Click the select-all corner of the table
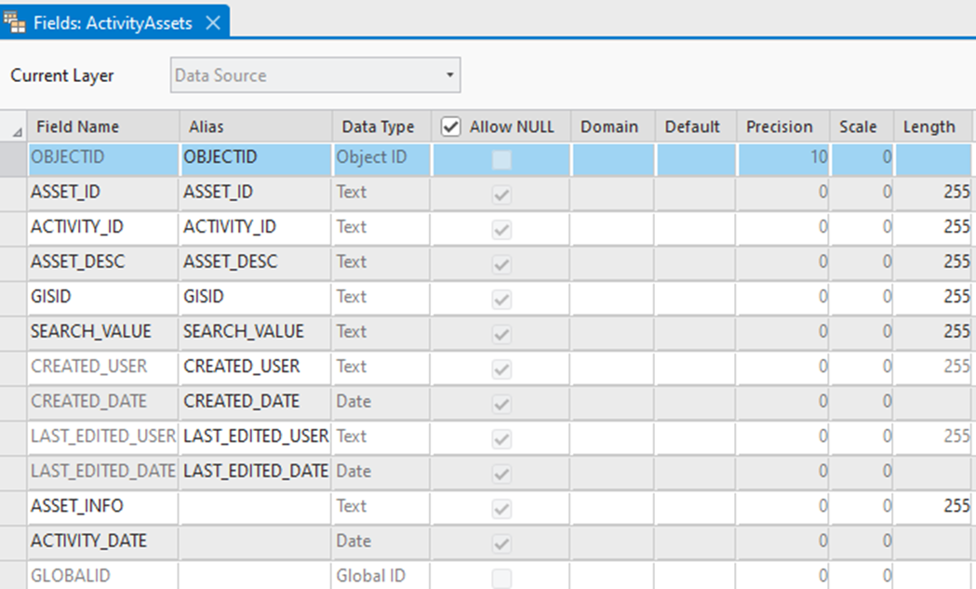 coord(13,127)
